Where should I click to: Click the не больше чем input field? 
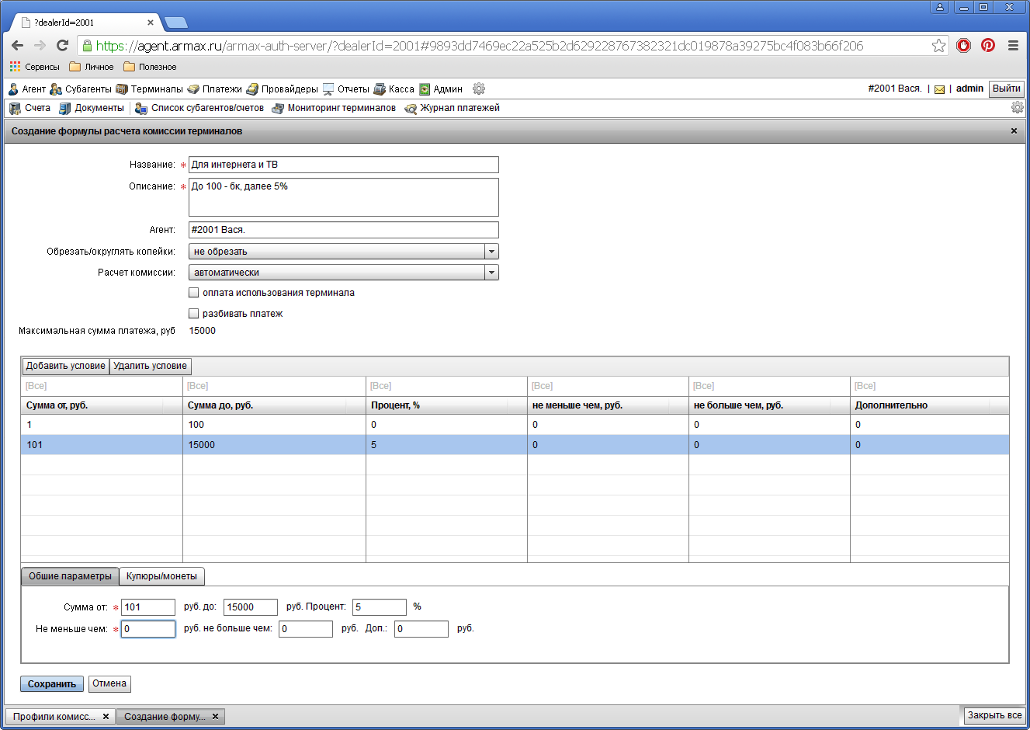(306, 629)
